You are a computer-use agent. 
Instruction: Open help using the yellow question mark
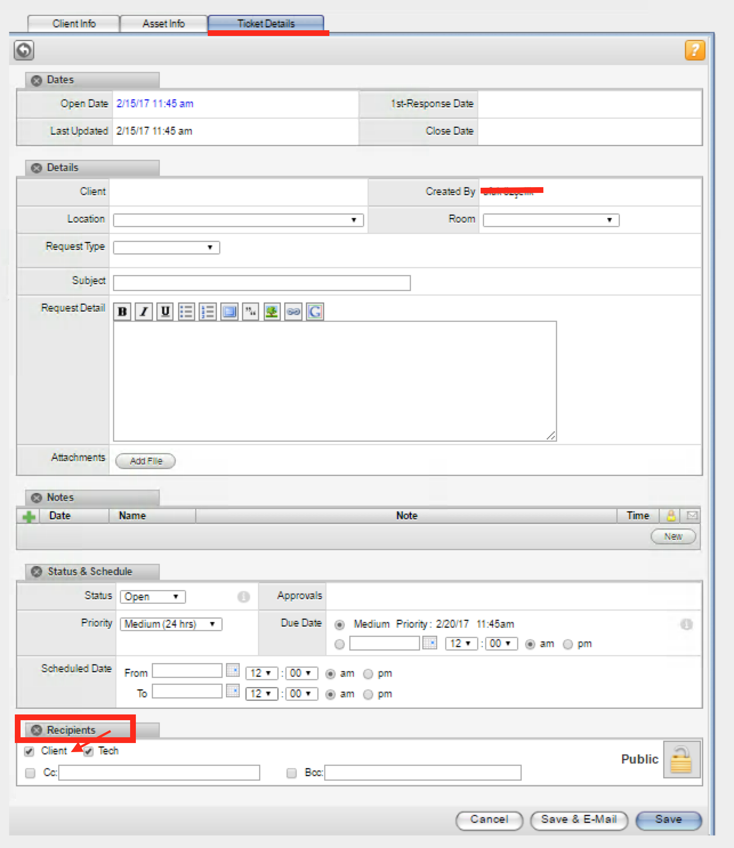click(x=695, y=50)
